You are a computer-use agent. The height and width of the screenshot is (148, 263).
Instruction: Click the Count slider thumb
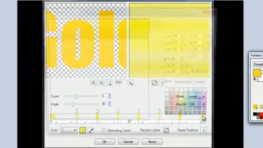(x=76, y=96)
